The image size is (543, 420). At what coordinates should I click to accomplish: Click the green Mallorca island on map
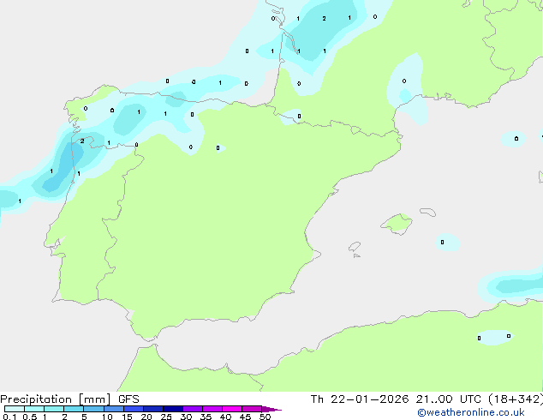coord(397,224)
